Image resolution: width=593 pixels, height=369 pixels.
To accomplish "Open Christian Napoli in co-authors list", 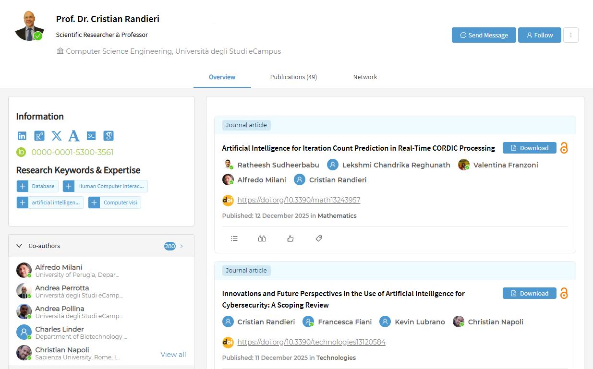I will [x=62, y=350].
